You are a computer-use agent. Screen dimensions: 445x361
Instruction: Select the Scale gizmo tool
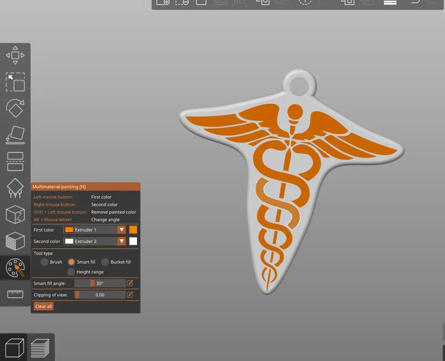pyautogui.click(x=16, y=82)
